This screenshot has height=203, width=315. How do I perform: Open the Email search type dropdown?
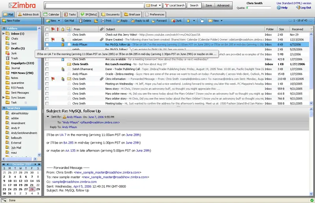(x=154, y=6)
